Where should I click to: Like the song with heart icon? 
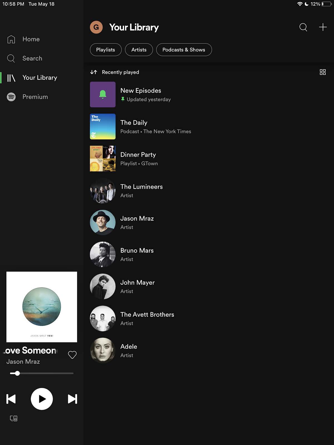(72, 355)
